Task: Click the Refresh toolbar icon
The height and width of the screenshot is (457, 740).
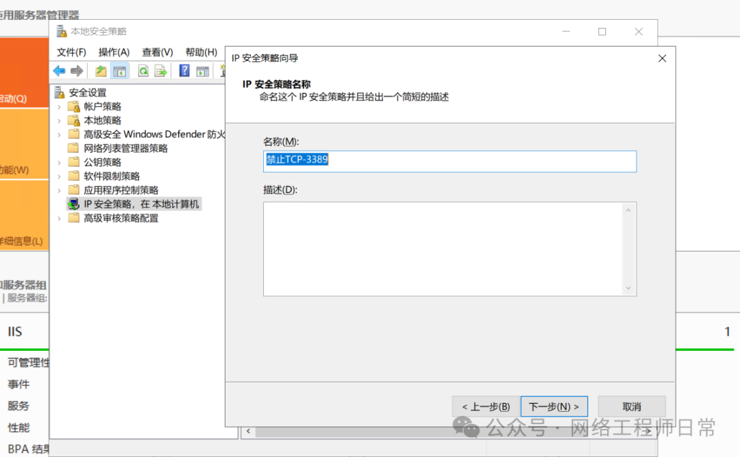Action: click(x=143, y=71)
